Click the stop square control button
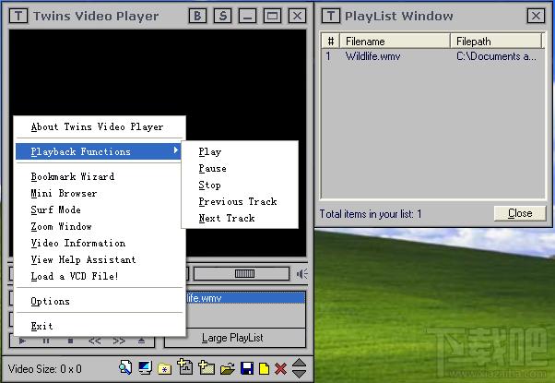This screenshot has width=555, height=383. 70,341
